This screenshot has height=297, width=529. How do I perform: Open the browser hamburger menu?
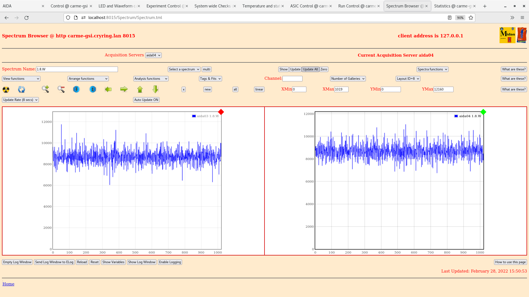(522, 18)
